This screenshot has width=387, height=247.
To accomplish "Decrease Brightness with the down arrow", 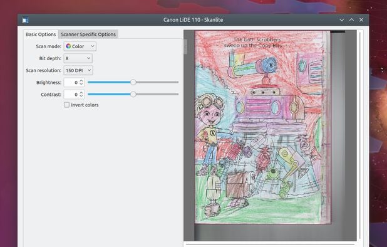I will (81, 85).
